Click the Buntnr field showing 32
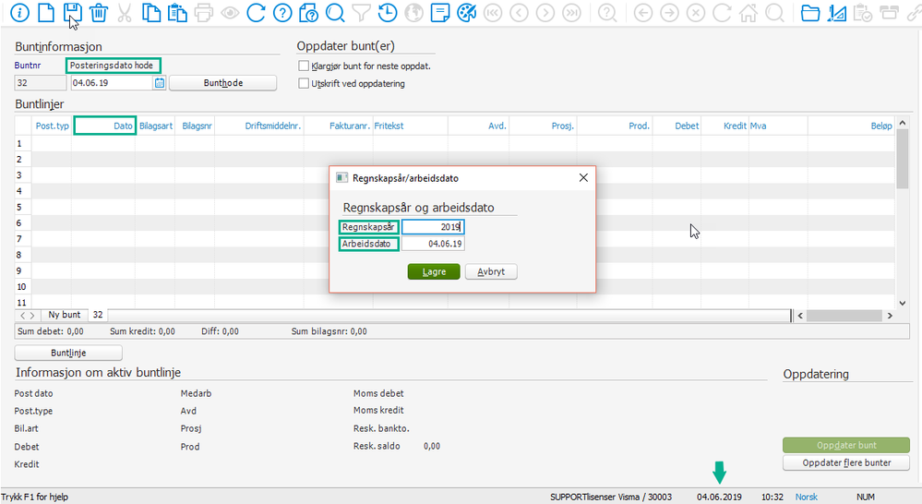 pyautogui.click(x=41, y=83)
